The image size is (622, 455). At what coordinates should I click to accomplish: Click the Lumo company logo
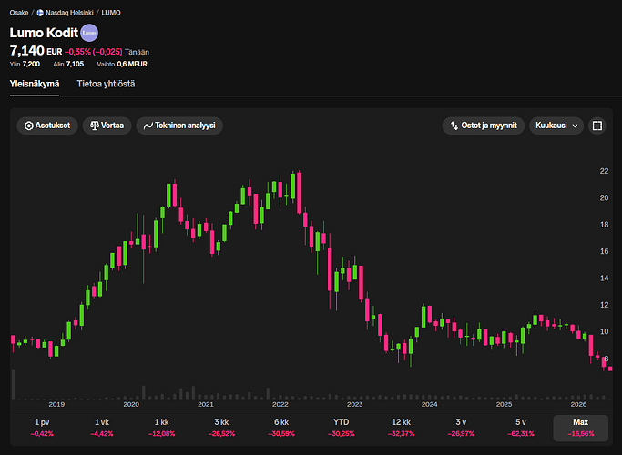pos(89,33)
